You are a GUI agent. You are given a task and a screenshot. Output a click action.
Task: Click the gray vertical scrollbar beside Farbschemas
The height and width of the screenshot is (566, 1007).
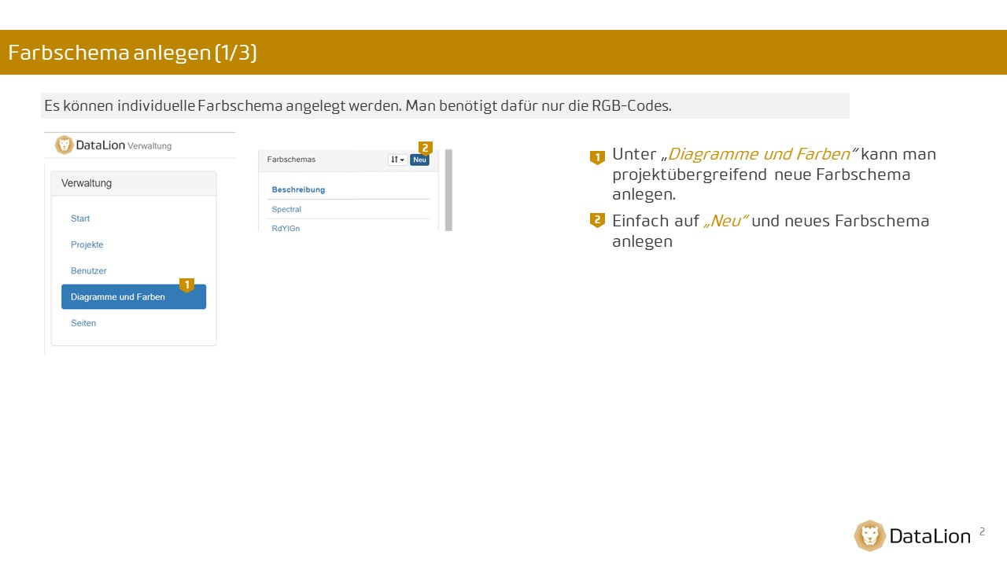click(x=449, y=189)
